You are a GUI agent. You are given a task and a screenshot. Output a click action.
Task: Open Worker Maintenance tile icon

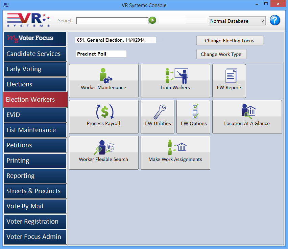click(105, 76)
